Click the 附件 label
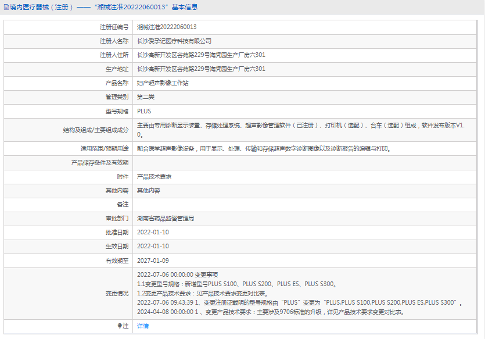The image size is (485, 339). point(123,176)
